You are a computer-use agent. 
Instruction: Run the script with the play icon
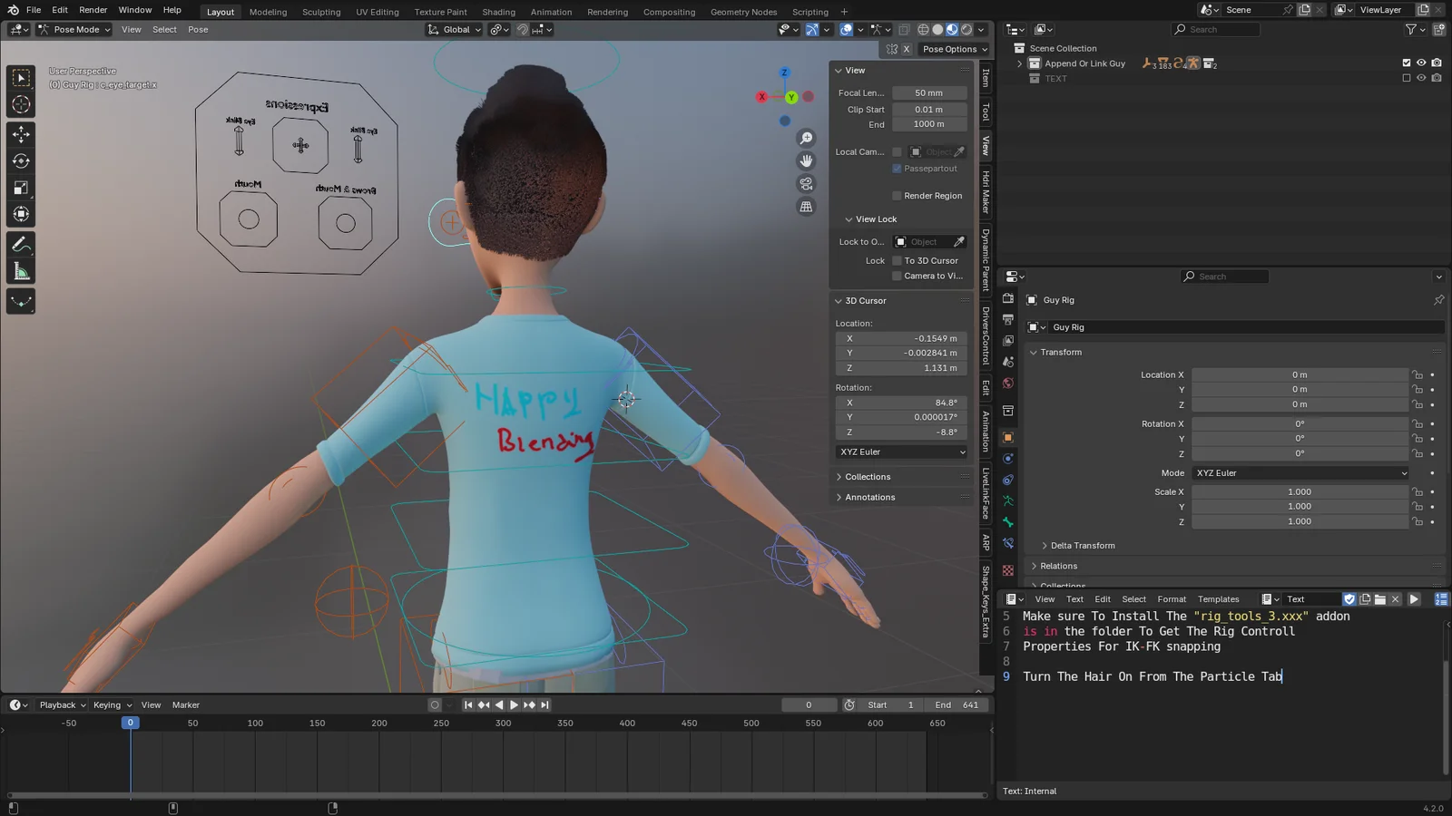[x=1414, y=598]
